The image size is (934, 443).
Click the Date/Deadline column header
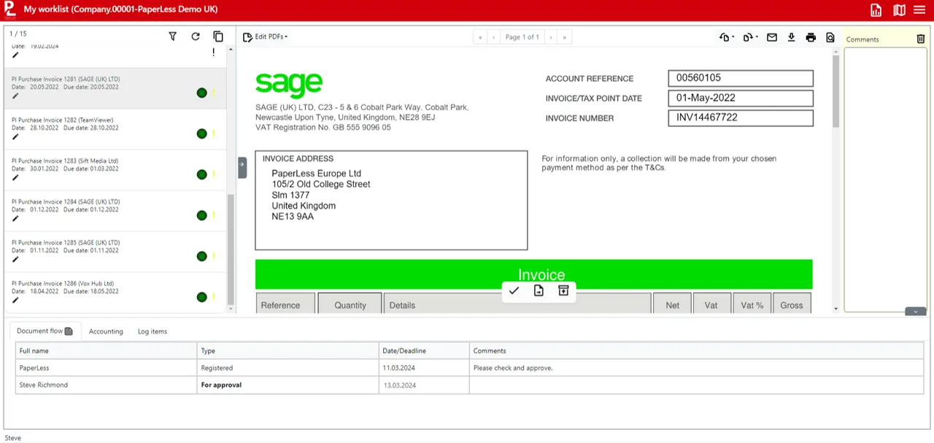[x=424, y=351]
